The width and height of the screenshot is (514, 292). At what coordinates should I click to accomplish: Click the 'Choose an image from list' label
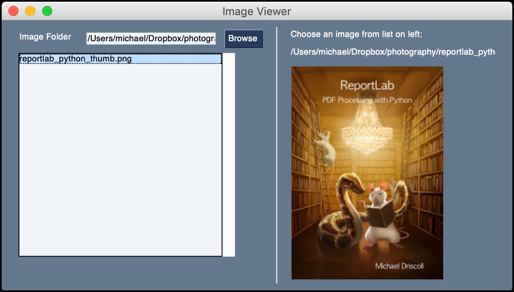pyautogui.click(x=356, y=34)
